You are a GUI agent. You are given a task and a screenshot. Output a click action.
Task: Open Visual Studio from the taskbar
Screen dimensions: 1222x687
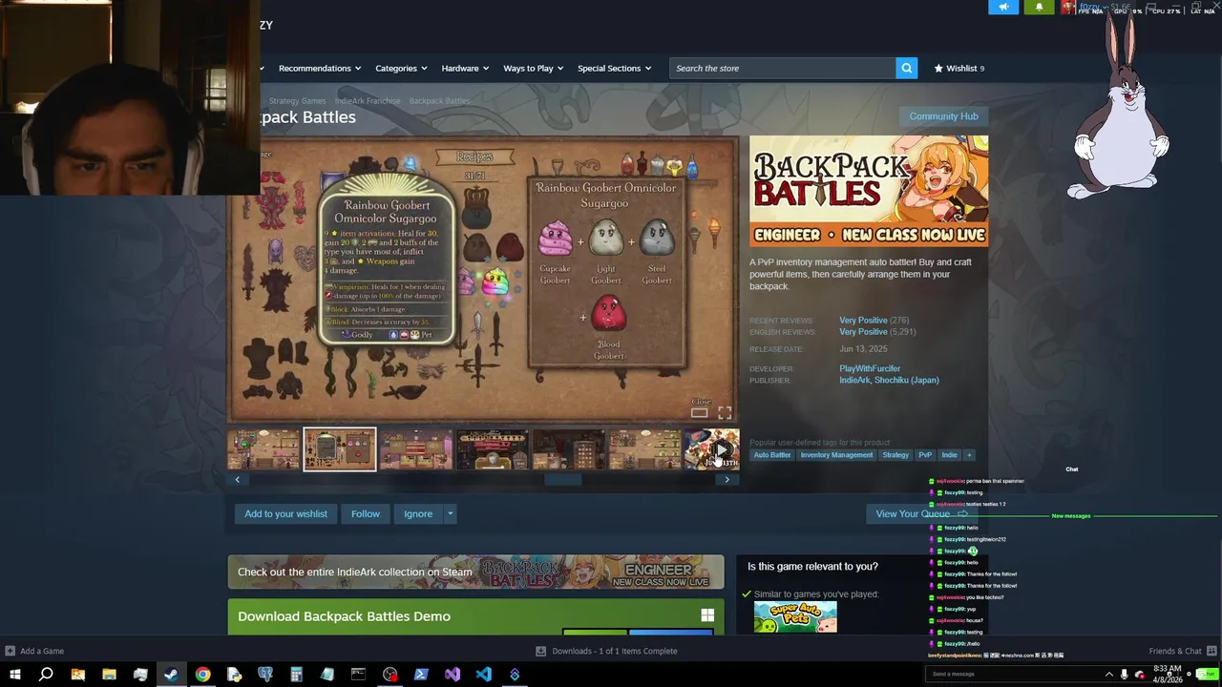point(453,675)
